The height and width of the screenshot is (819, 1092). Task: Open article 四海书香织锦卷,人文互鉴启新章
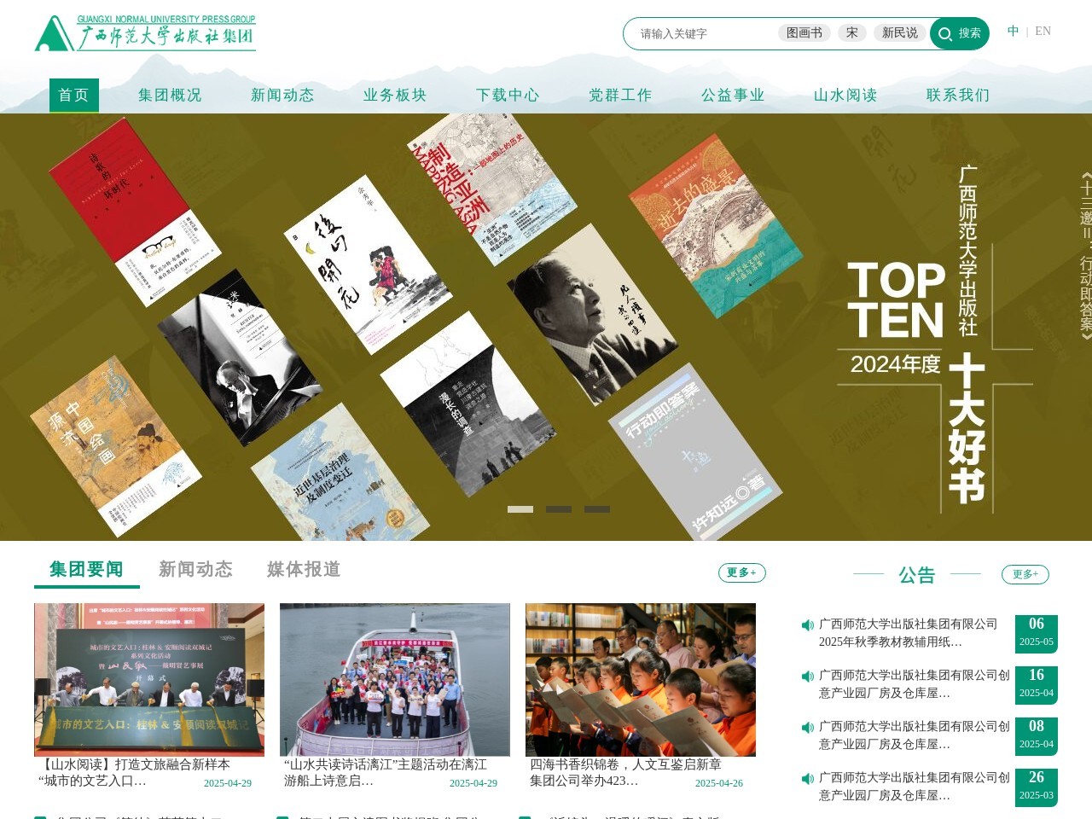pyautogui.click(x=625, y=772)
